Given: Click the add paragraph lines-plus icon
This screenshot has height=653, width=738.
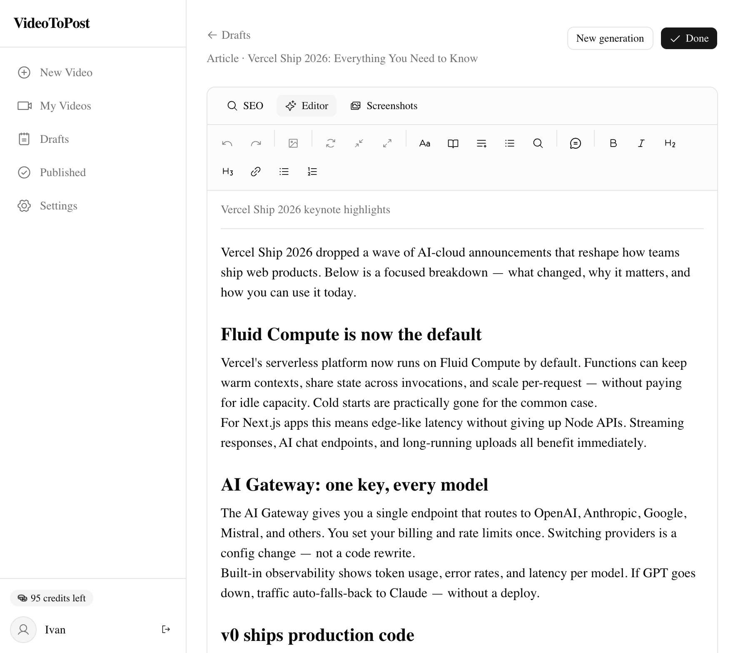Looking at the screenshot, I should (481, 143).
